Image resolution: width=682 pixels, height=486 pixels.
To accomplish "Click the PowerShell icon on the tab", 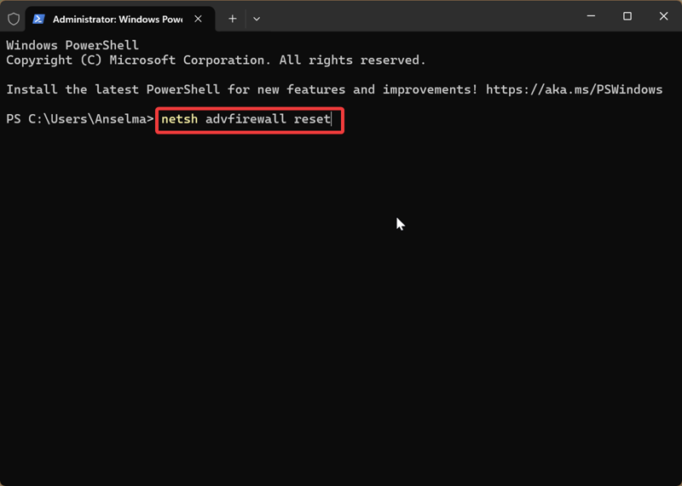I will click(x=39, y=18).
